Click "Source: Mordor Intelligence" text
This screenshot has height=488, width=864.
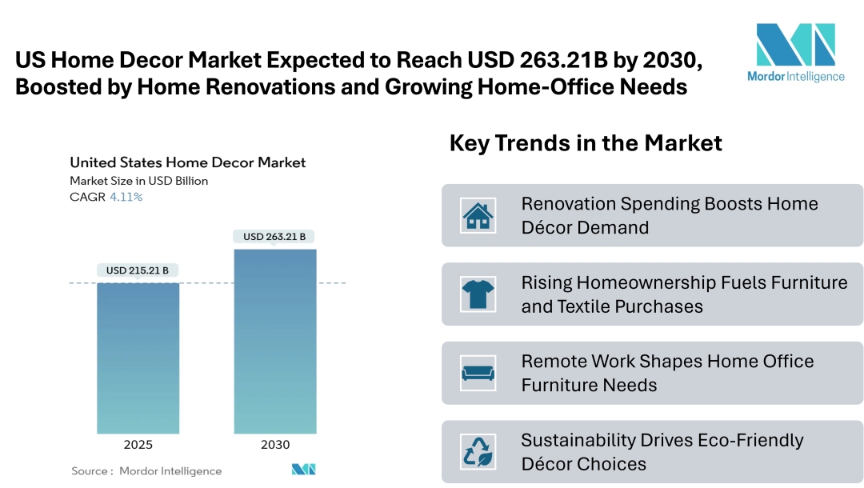point(146,470)
